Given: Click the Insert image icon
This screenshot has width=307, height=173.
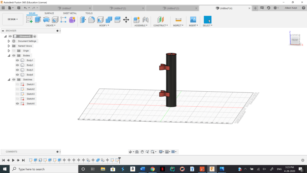Looking at the screenshot, I should pyautogui.click(x=193, y=20).
